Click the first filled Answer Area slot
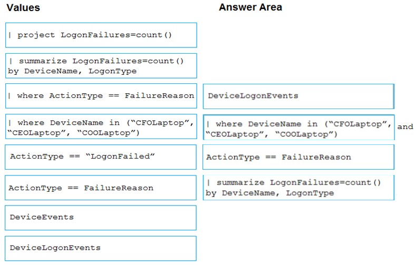 click(x=298, y=96)
